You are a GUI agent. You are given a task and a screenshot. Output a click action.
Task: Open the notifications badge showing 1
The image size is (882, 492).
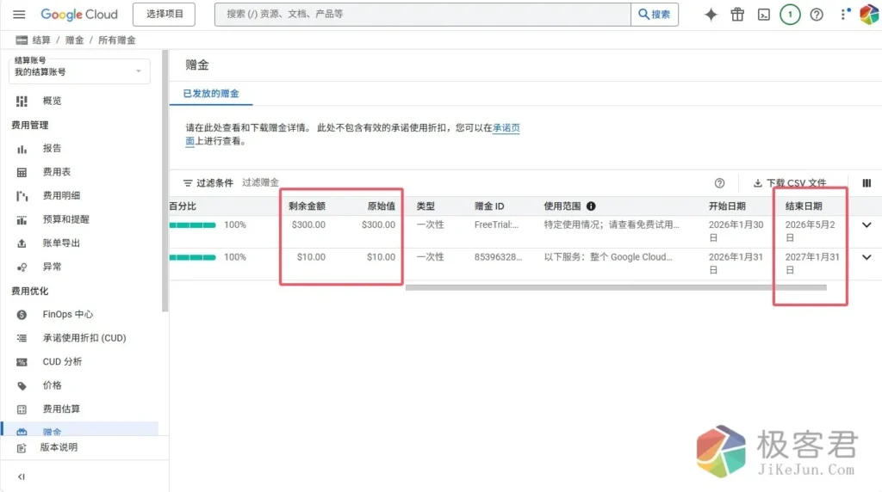[x=790, y=15]
